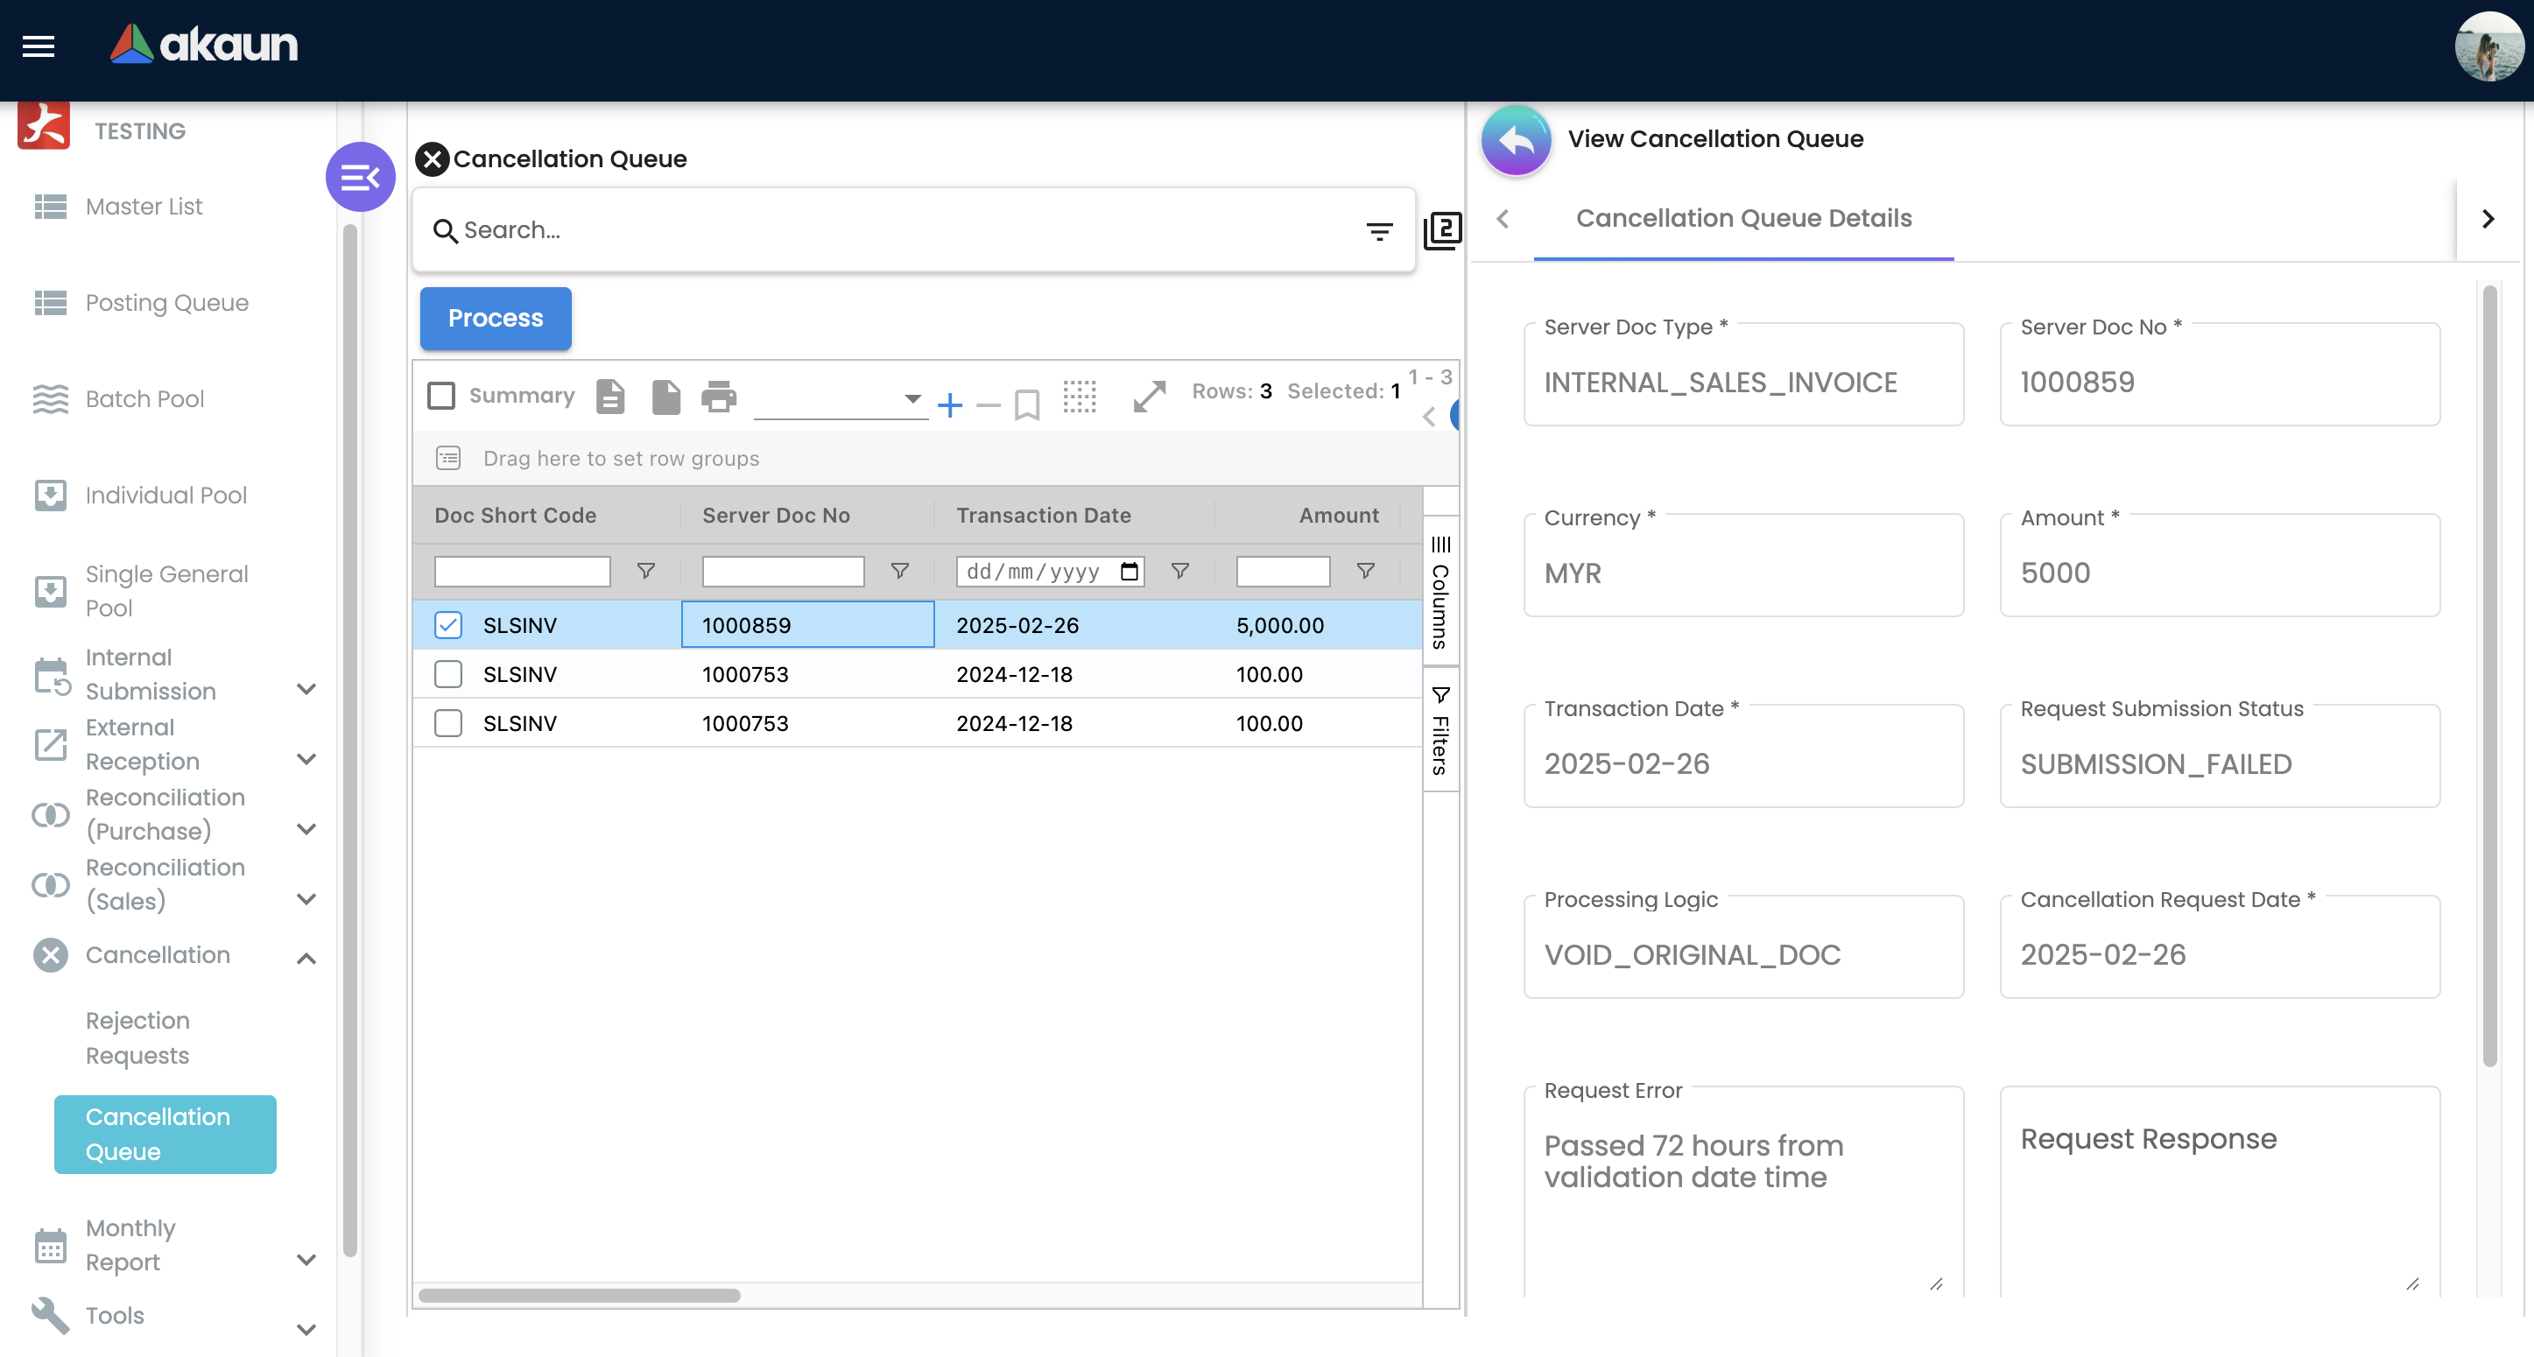Open Batch Pool in sidebar
This screenshot has width=2534, height=1357.
point(144,399)
